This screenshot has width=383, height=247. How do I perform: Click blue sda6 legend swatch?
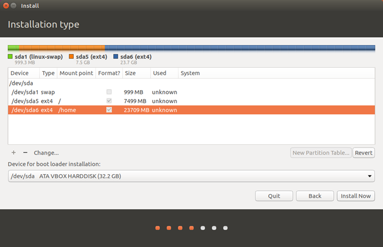tap(116, 57)
